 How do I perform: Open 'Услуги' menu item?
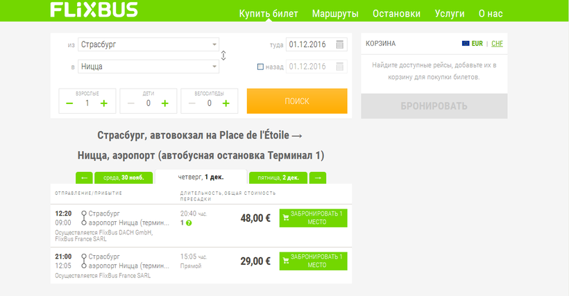point(450,14)
